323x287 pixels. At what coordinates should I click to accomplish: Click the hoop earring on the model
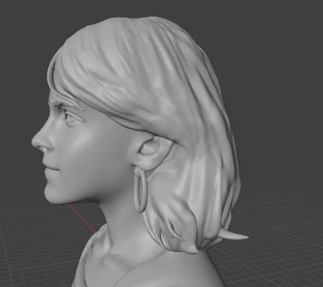click(x=141, y=190)
